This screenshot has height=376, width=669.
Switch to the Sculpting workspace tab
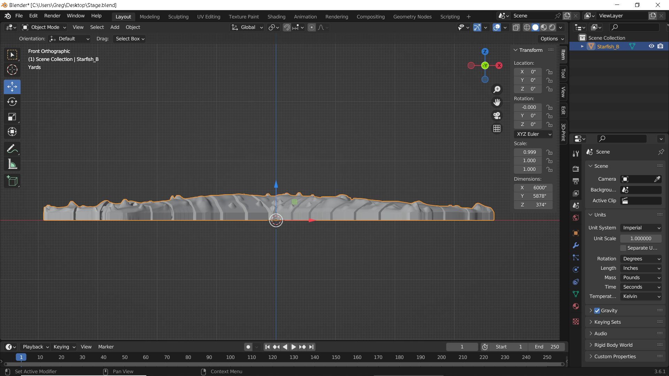[178, 17]
